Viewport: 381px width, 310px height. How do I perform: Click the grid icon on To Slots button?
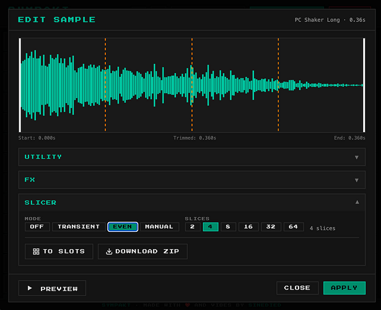pos(36,251)
